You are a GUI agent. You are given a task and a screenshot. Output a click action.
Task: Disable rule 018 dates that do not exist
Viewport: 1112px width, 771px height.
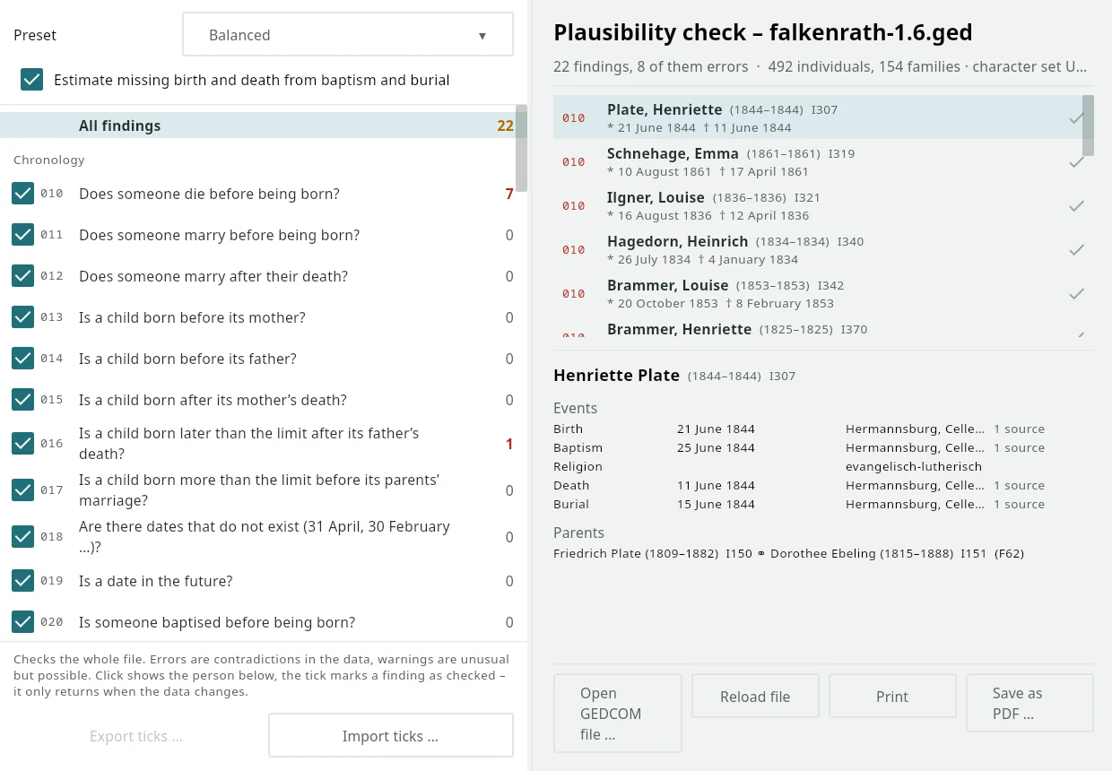click(x=23, y=536)
